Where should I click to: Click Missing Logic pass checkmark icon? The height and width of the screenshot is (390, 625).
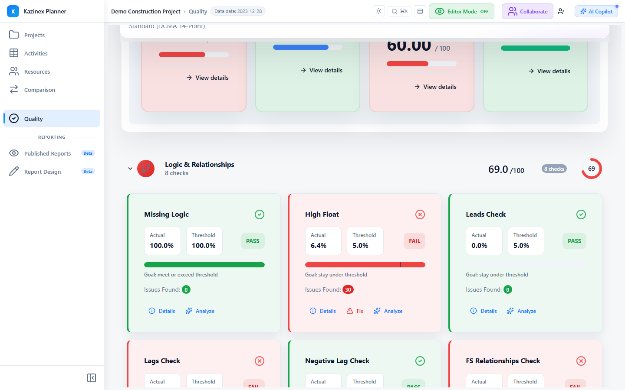pyautogui.click(x=260, y=214)
